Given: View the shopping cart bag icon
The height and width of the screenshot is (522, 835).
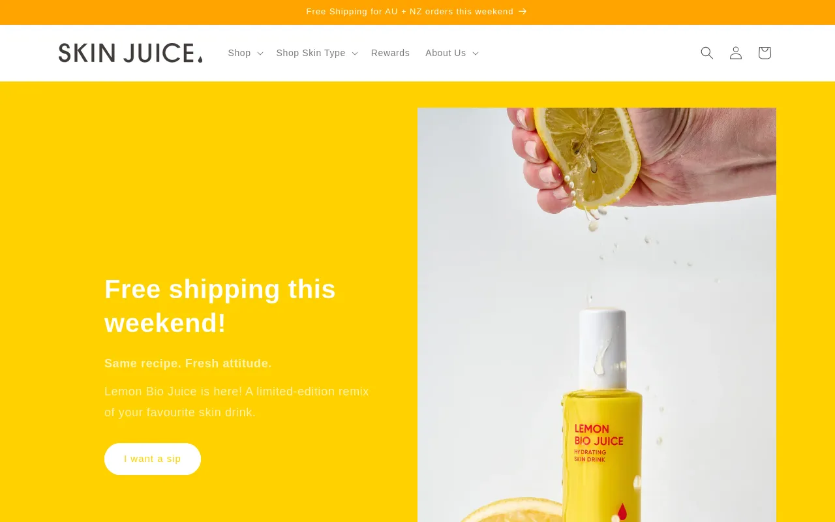Looking at the screenshot, I should coord(765,53).
